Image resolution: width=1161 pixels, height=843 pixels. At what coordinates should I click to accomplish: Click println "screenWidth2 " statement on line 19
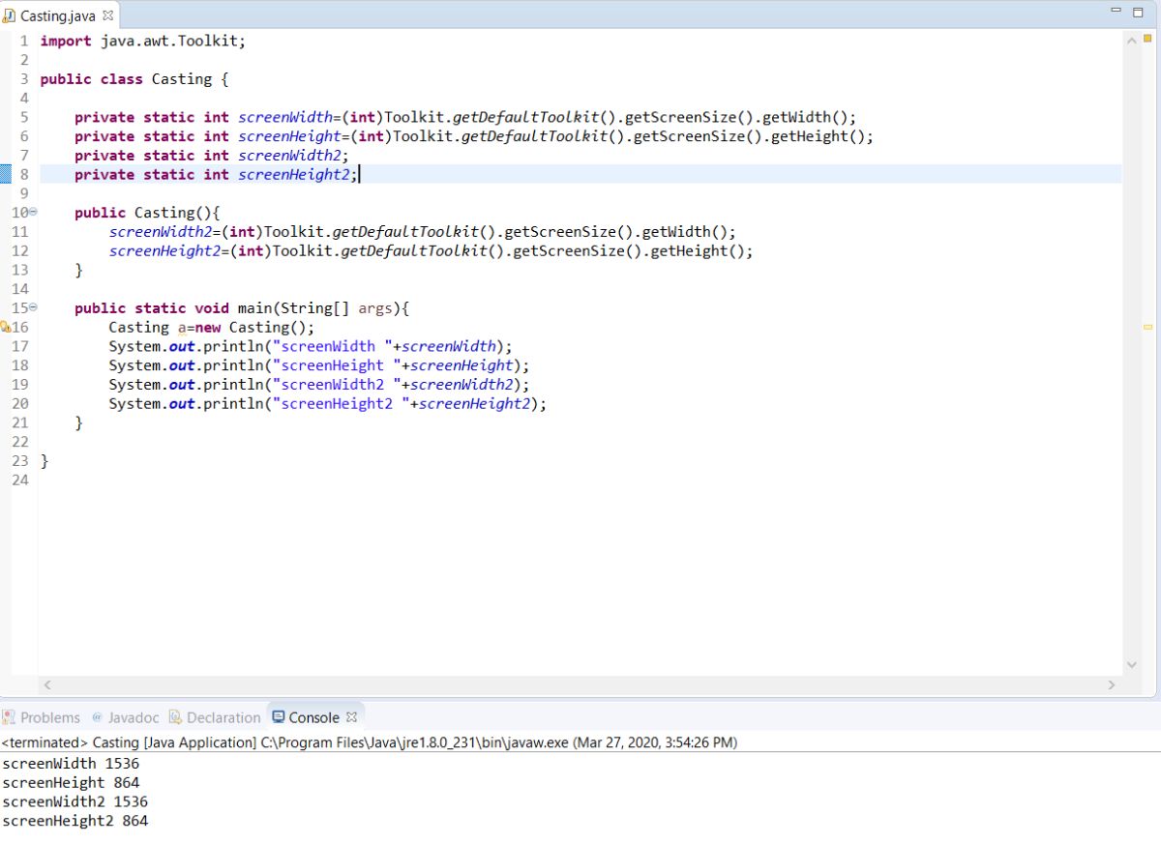click(319, 385)
